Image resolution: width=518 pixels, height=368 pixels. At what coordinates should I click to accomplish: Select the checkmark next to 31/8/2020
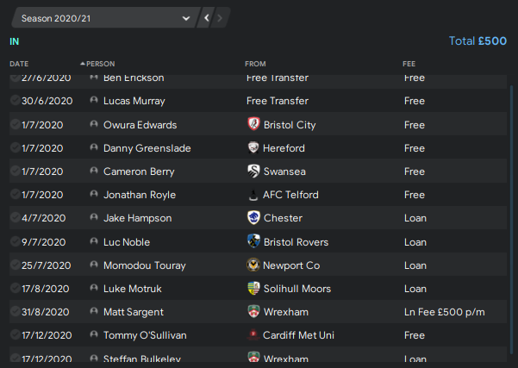15,311
